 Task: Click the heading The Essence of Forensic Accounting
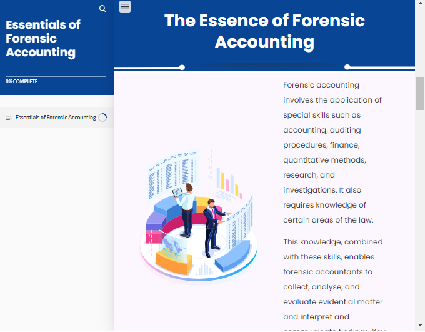point(264,31)
